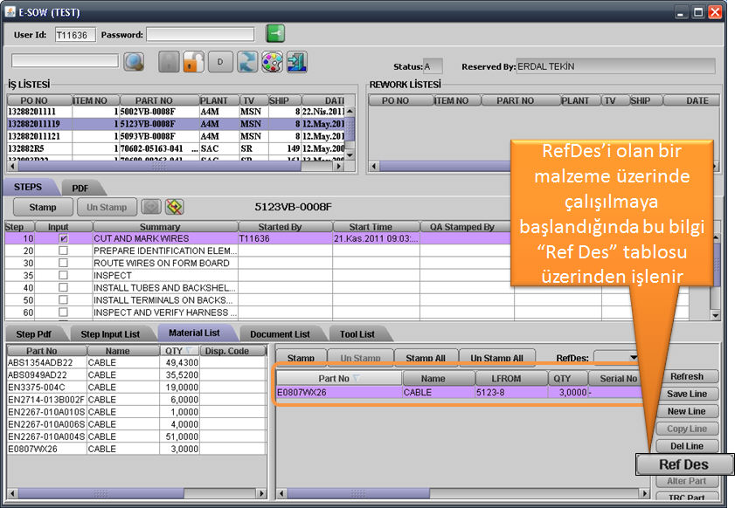Open the RefDes dropdown

[x=633, y=358]
